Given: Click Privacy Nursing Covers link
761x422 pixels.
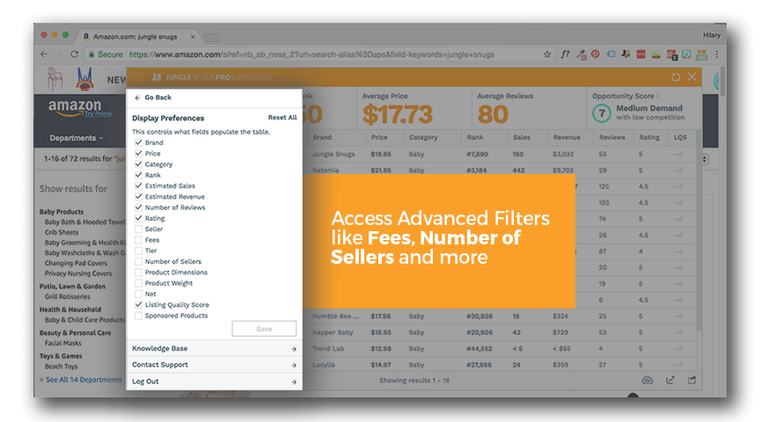Looking at the screenshot, I should click(x=78, y=273).
